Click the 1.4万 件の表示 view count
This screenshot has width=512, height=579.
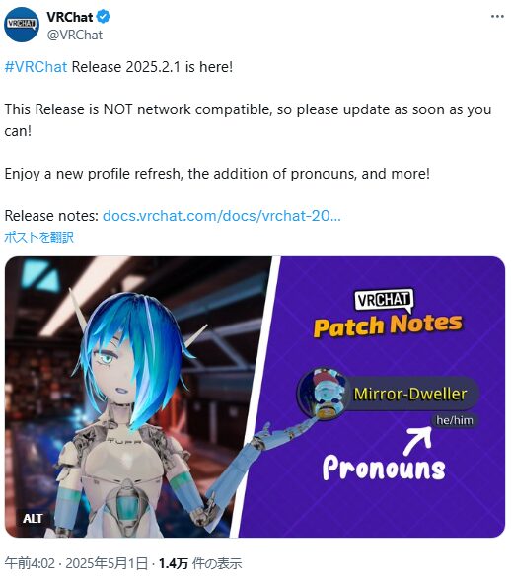[200, 563]
